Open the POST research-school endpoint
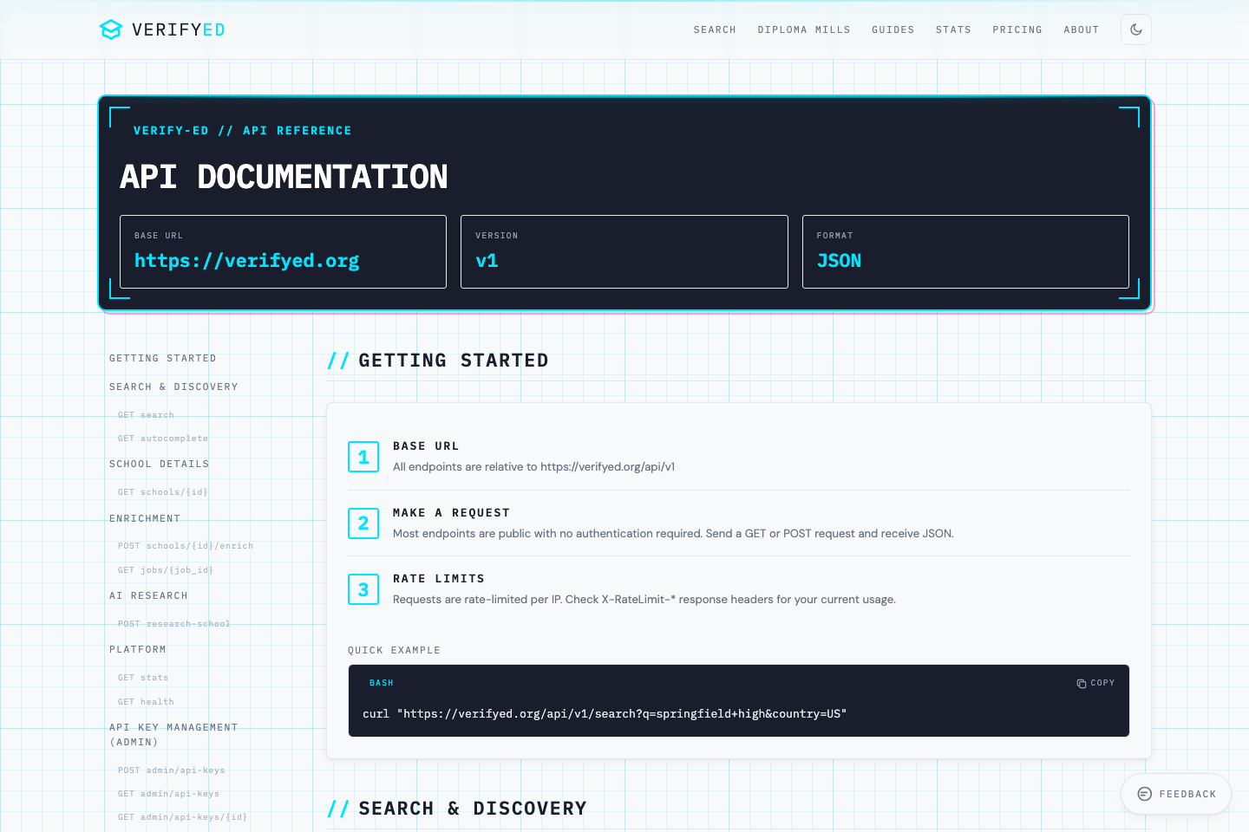 coord(173,623)
